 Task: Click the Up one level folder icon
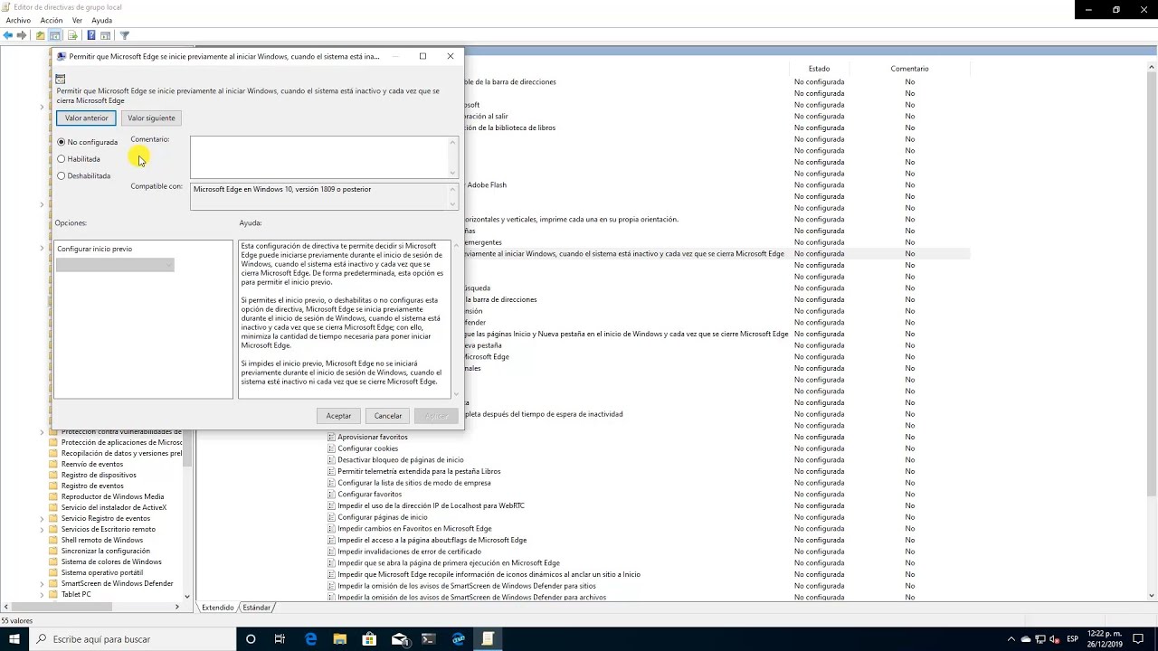(40, 35)
